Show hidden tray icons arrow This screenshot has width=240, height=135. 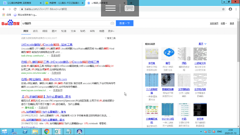201,132
